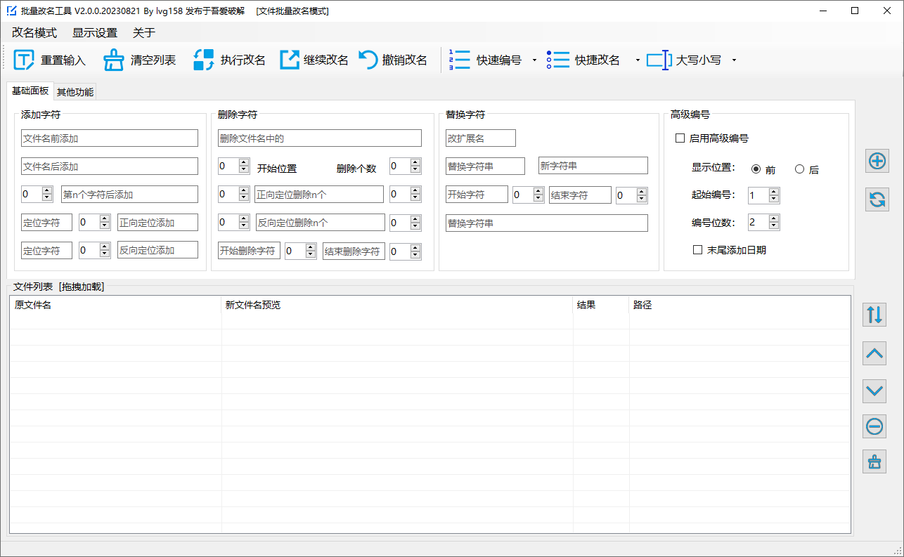Open the 改名模式 menu

(x=34, y=33)
